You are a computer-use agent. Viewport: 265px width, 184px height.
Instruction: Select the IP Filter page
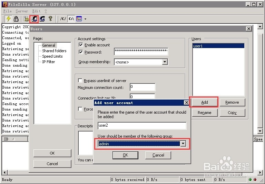(x=49, y=62)
